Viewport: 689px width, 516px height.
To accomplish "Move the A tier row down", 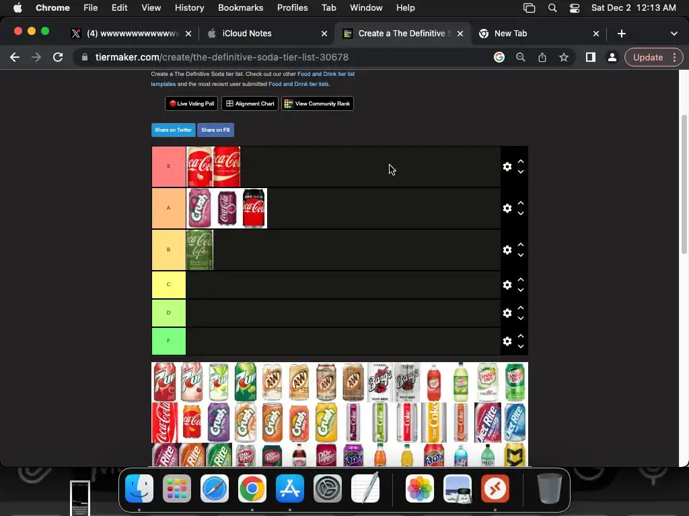I will click(521, 214).
